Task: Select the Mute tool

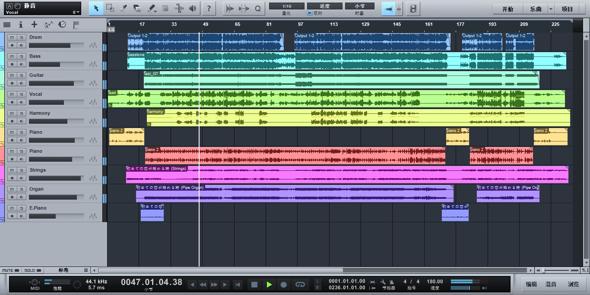Action: pyautogui.click(x=165, y=8)
